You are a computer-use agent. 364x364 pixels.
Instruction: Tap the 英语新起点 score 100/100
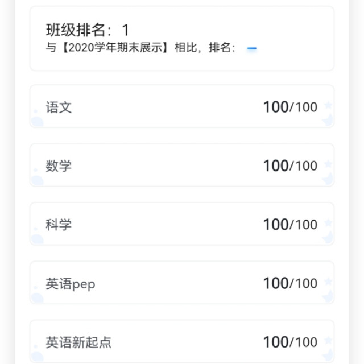[x=290, y=342]
